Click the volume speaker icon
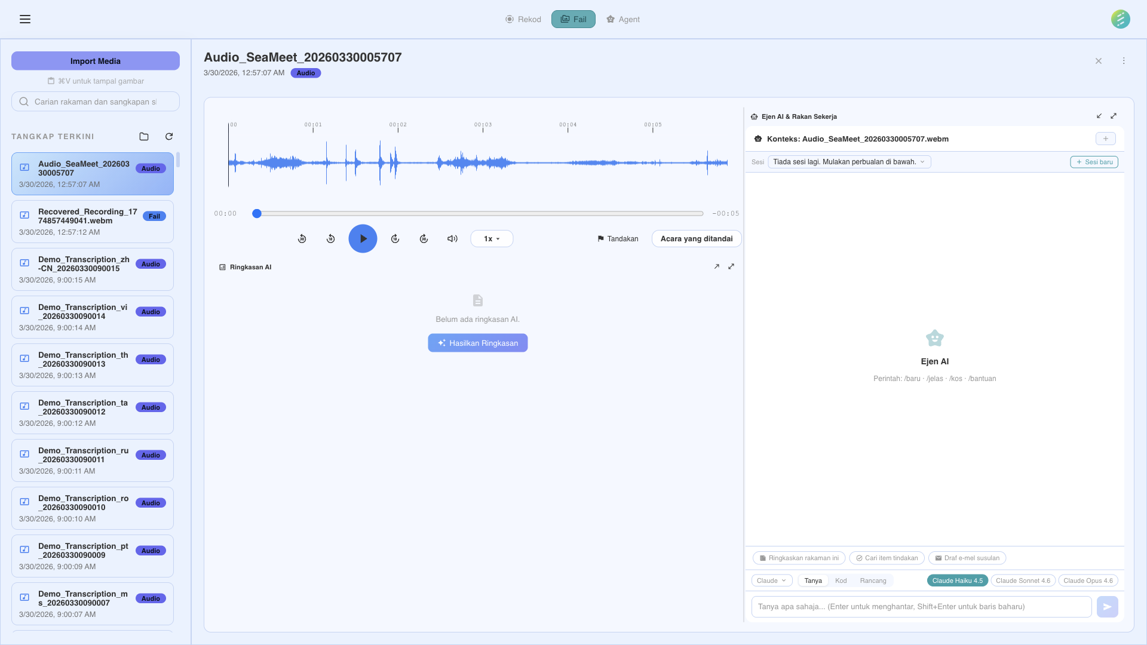 [452, 239]
